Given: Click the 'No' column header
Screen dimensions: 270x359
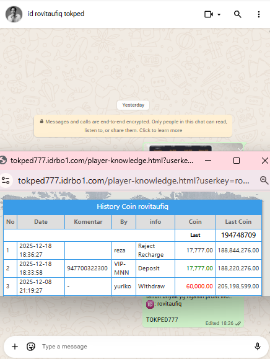Looking at the screenshot, I should [11, 221].
